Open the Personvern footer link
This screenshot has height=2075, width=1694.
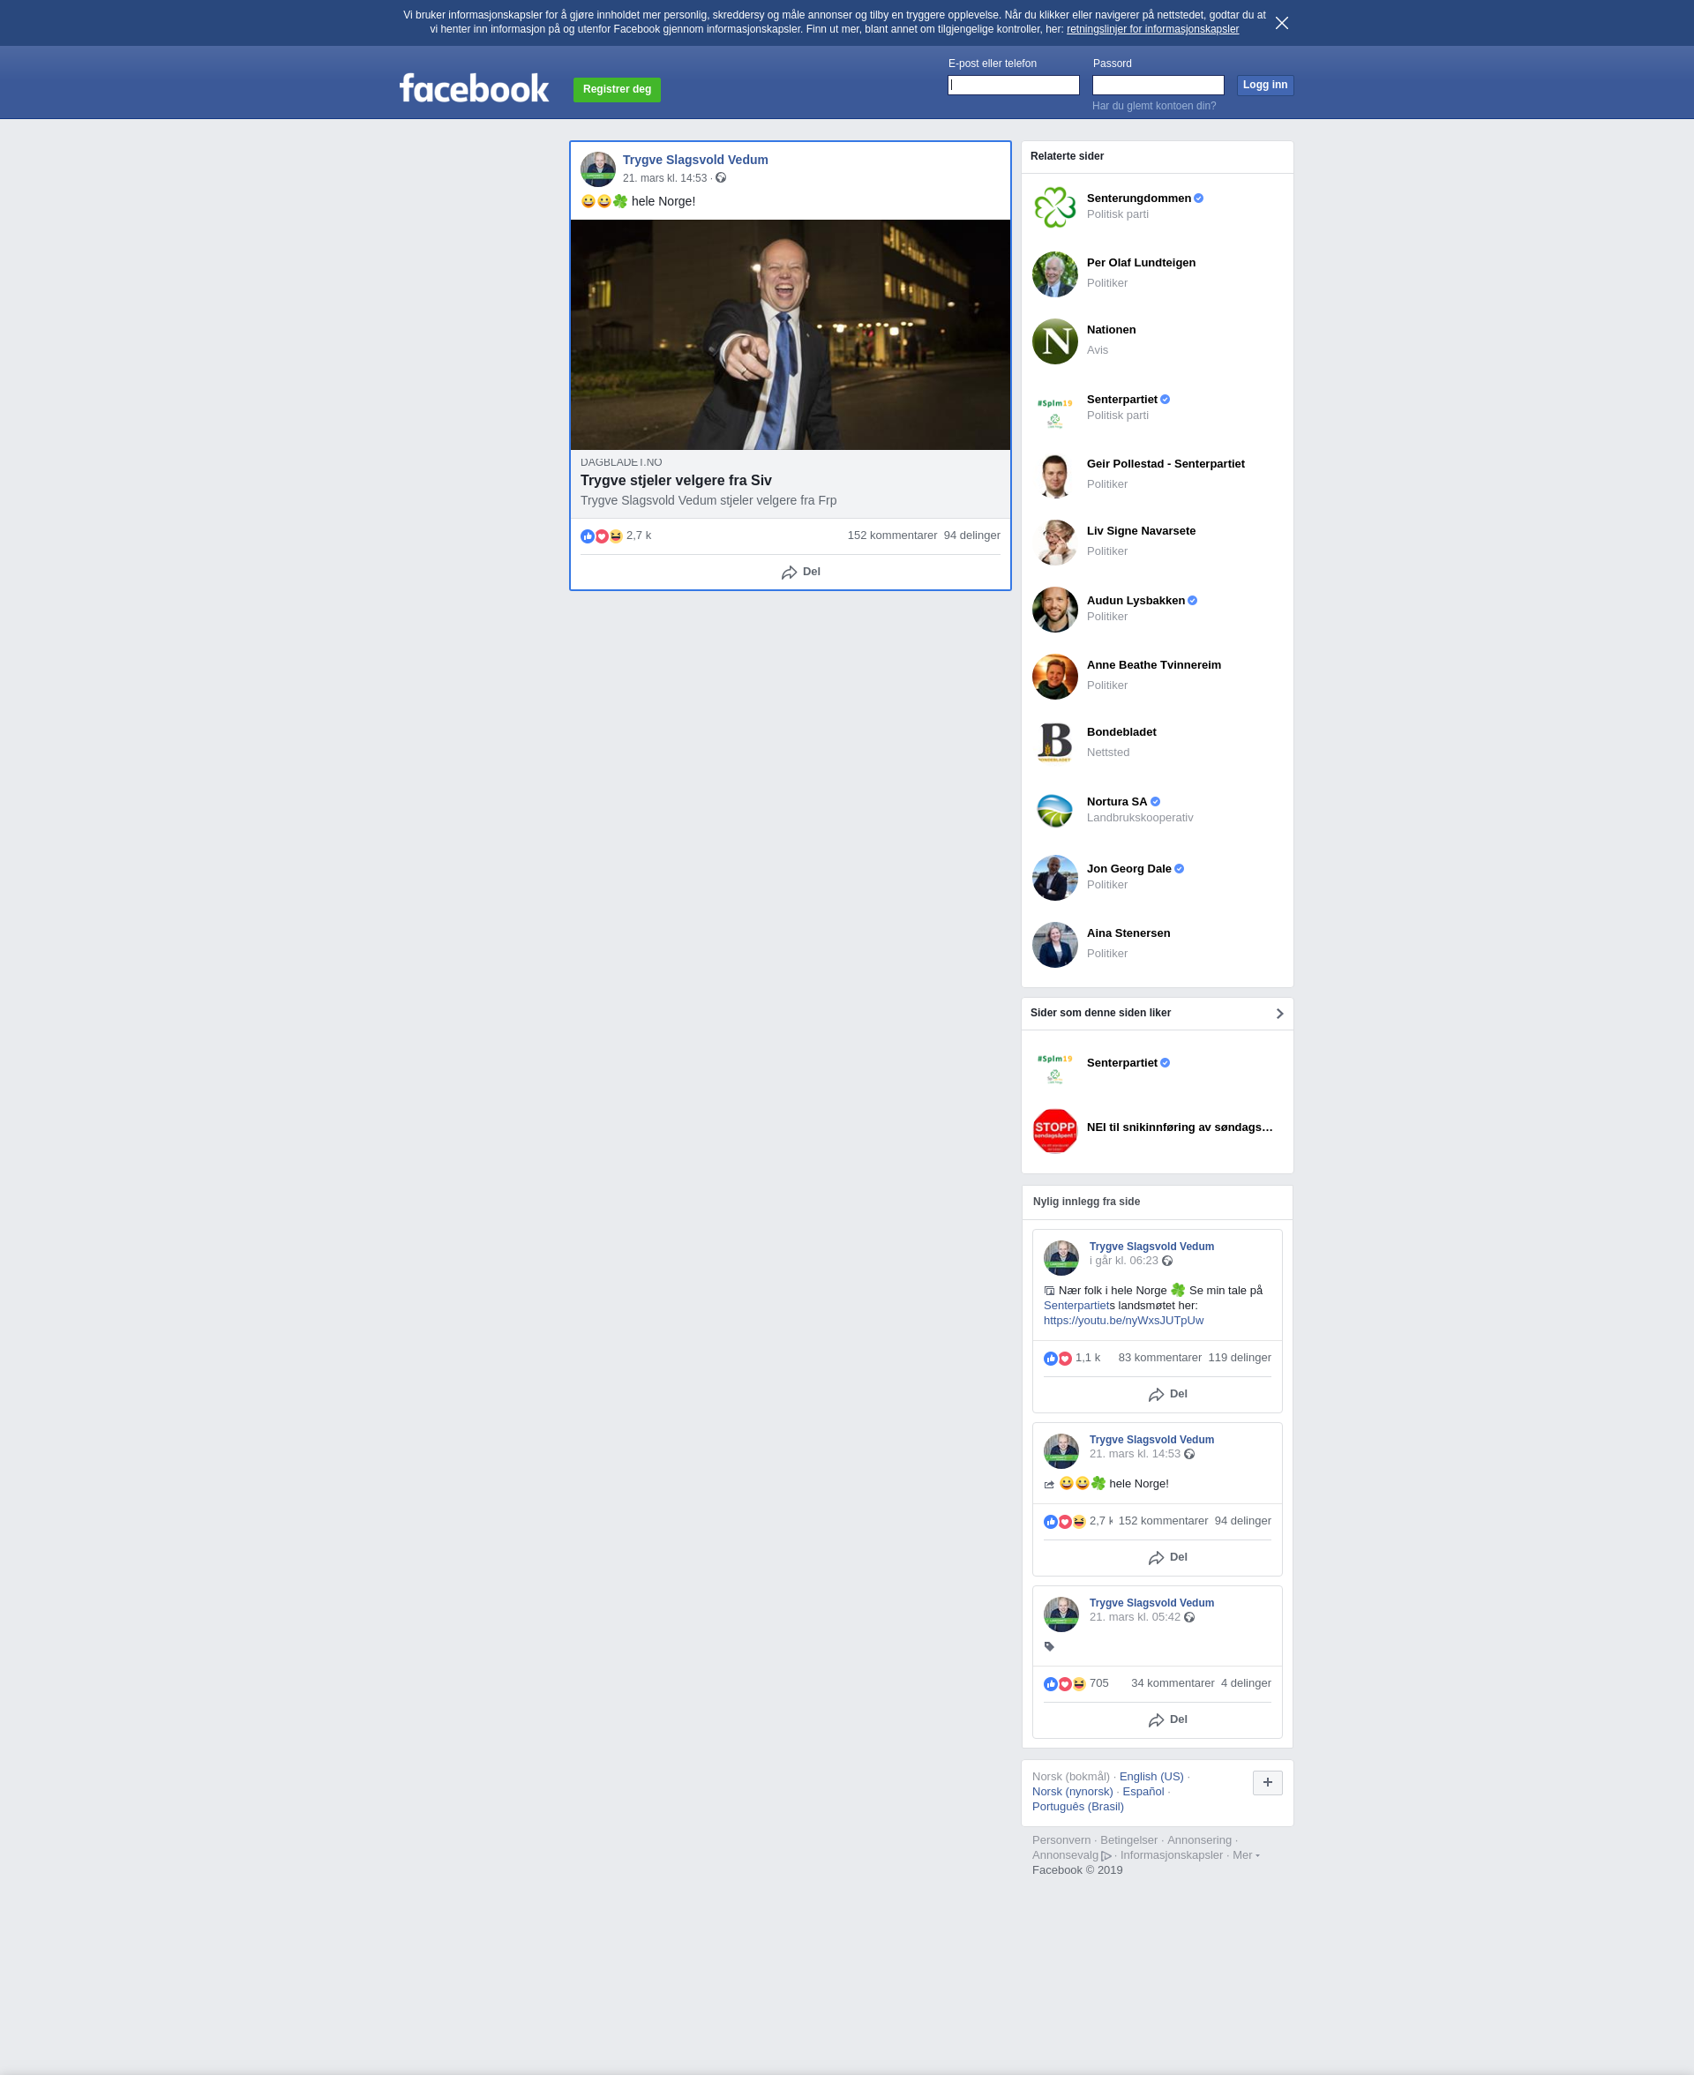1061,1840
